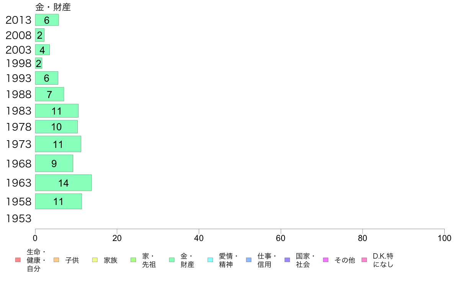Screen dimensions: 455x282
Task: Select the 2013 bar showing 6
Action: tap(47, 20)
